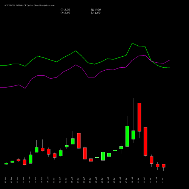Click the last red candle on 27 Jul
Image resolution: width=189 pixels, height=189 pixels.
164,166
